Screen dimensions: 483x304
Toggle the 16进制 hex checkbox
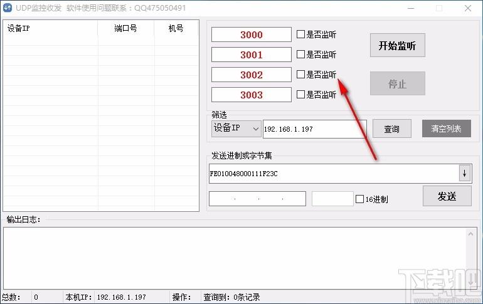click(x=359, y=199)
